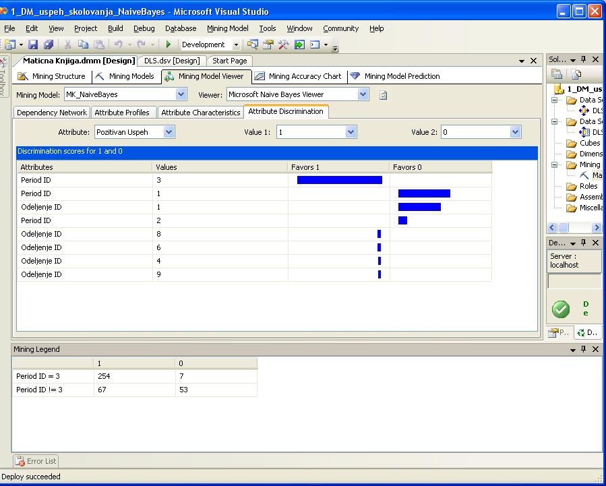The width and height of the screenshot is (606, 486).
Task: Switch to Attribute Profiles tab
Action: (x=122, y=113)
